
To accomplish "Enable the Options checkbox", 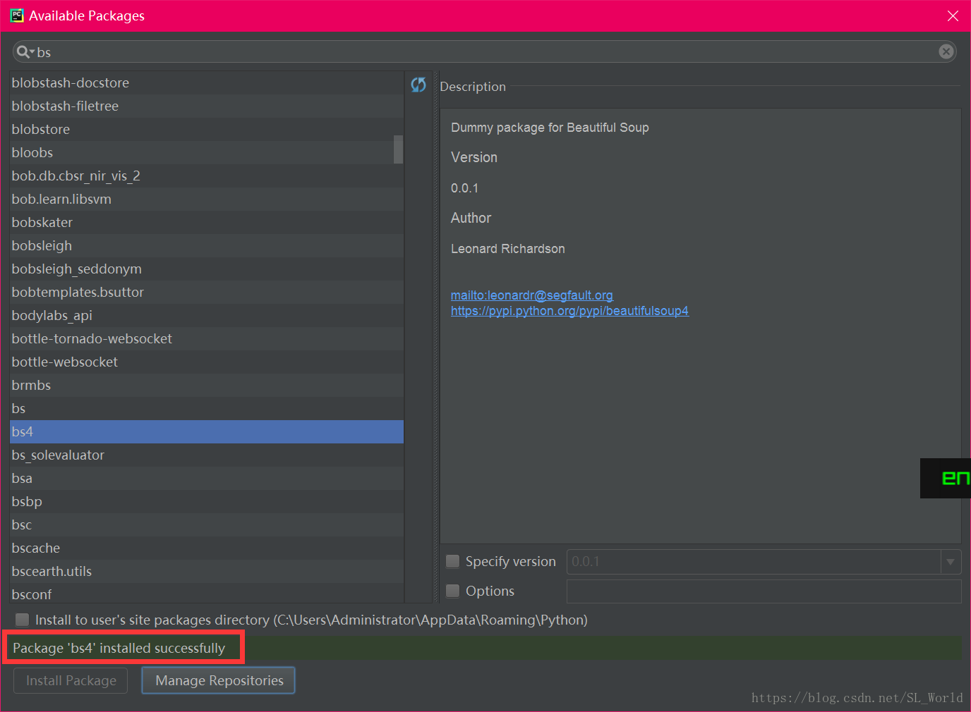I will pyautogui.click(x=453, y=591).
